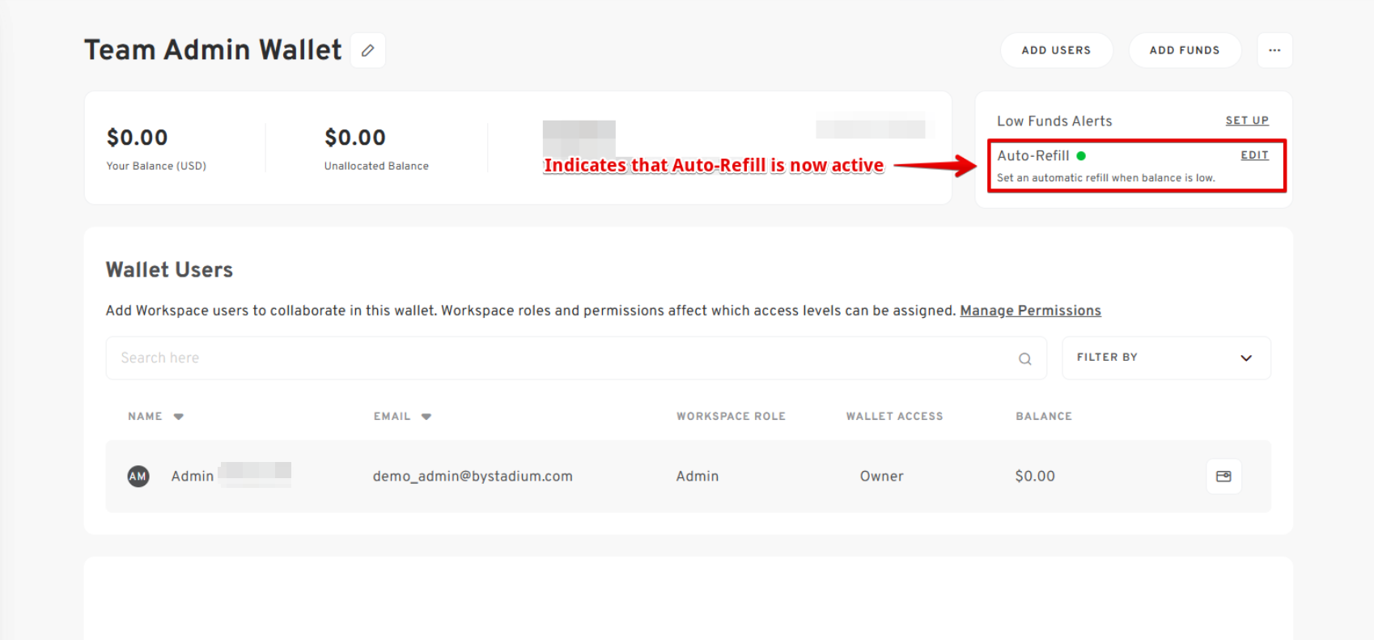Open the three-dot more options menu
Viewport: 1374px width, 640px height.
click(1274, 50)
